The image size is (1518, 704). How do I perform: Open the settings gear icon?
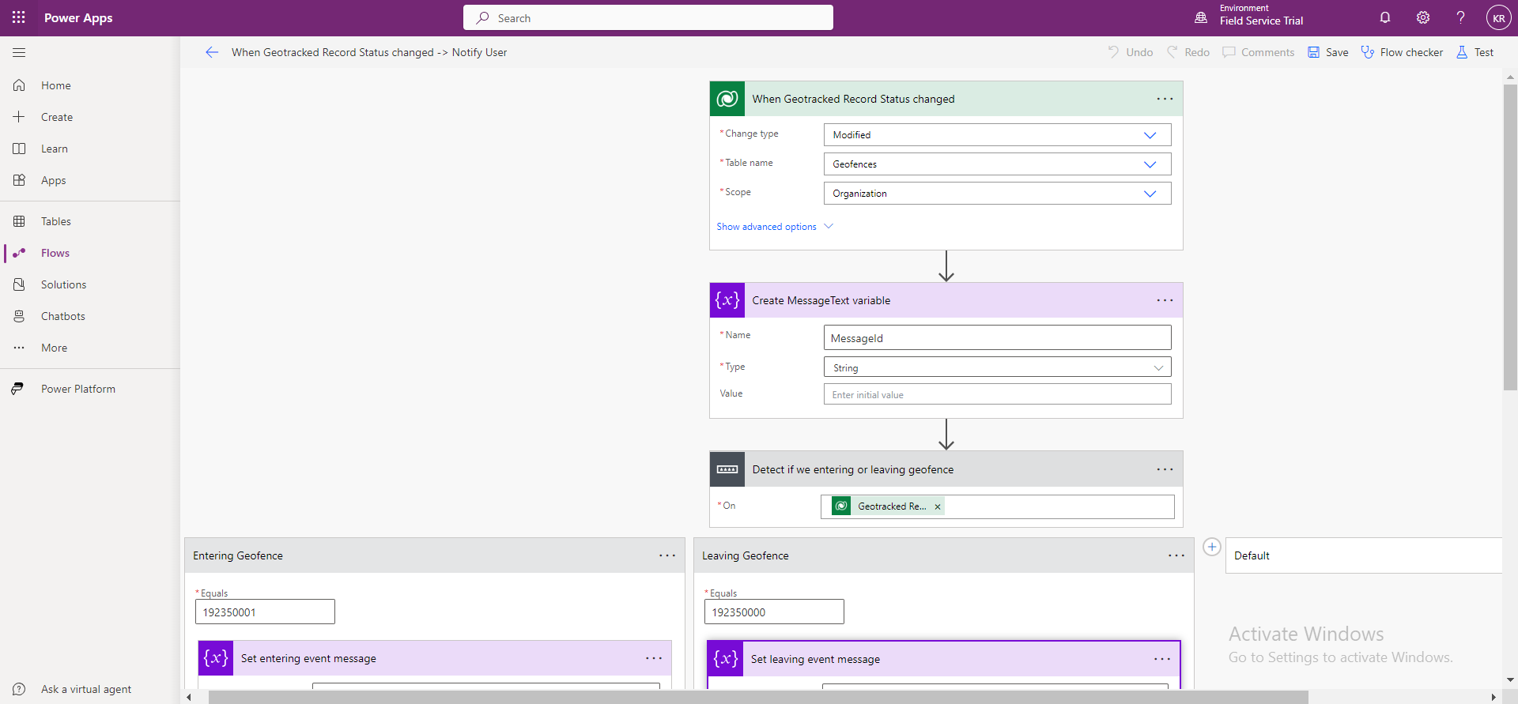pyautogui.click(x=1423, y=17)
